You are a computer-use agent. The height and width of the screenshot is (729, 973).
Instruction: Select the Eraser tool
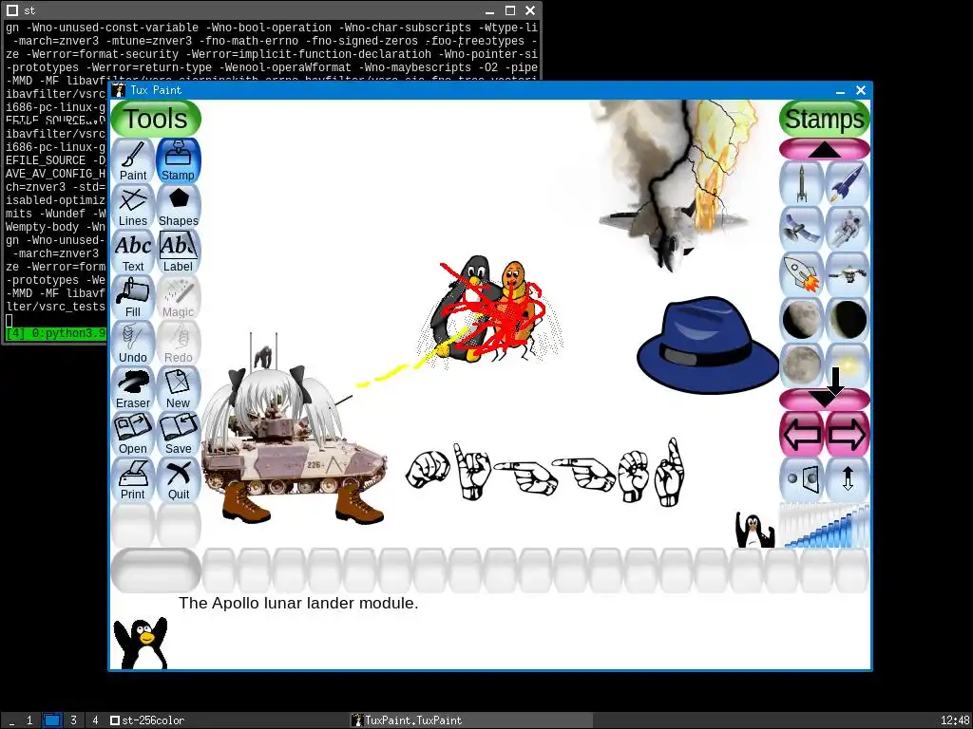pos(133,388)
